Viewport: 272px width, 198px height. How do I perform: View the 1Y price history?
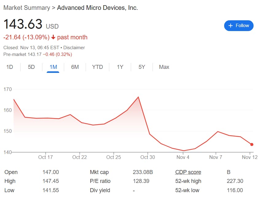coord(120,67)
